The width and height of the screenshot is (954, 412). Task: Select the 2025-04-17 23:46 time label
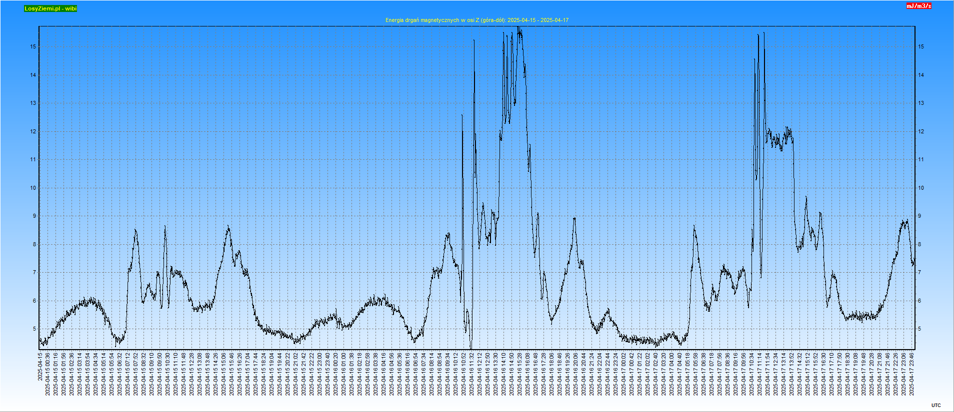pos(912,374)
